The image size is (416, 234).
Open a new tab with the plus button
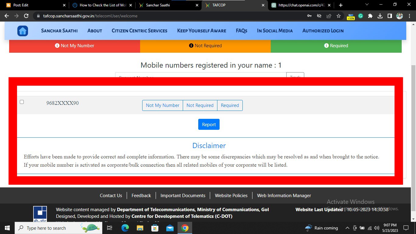pos(341,5)
